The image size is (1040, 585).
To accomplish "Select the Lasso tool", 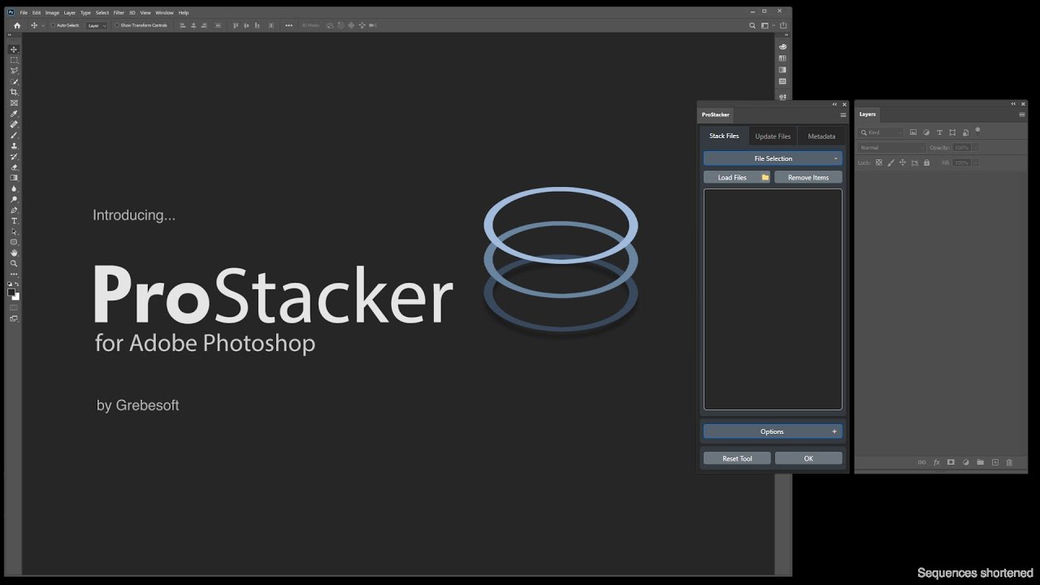I will (14, 71).
